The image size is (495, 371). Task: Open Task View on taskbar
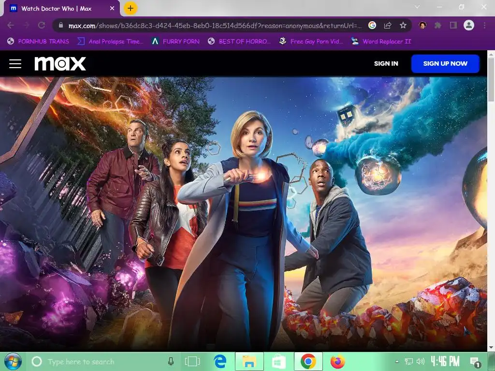(x=192, y=361)
